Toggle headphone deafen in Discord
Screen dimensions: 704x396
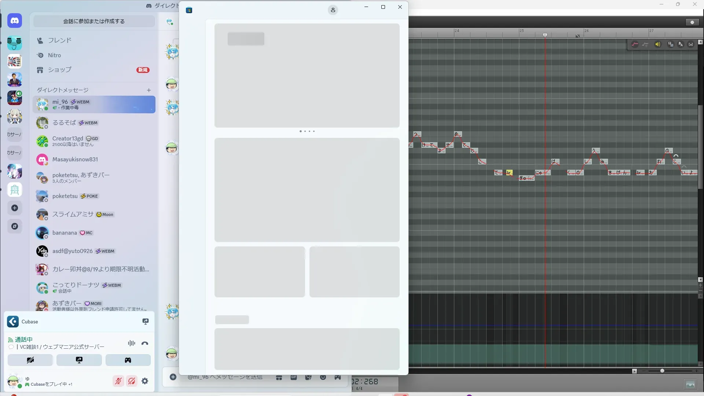tap(132, 381)
